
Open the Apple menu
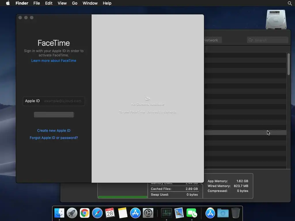[x=8, y=3]
